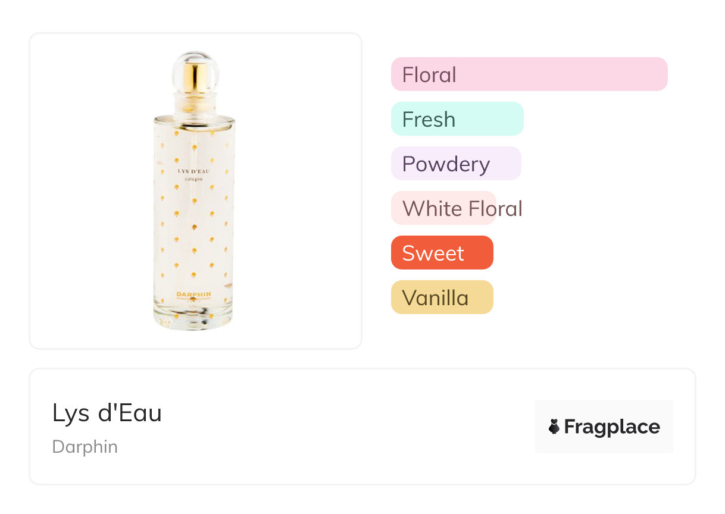The image size is (725, 514).
Task: Choose the White Floral accord bar
Action: click(x=443, y=208)
